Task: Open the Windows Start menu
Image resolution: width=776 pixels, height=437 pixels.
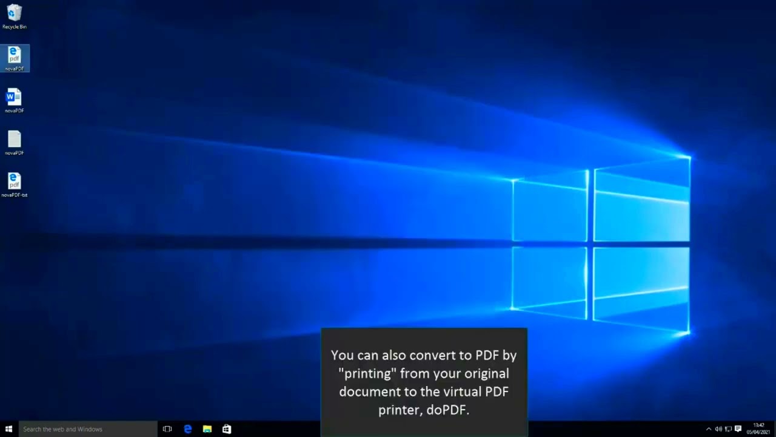Action: [9, 429]
